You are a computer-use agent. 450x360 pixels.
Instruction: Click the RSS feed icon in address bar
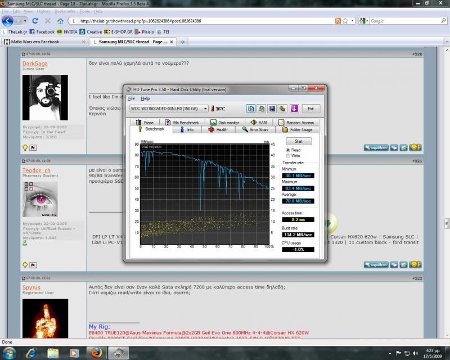pos(338,21)
